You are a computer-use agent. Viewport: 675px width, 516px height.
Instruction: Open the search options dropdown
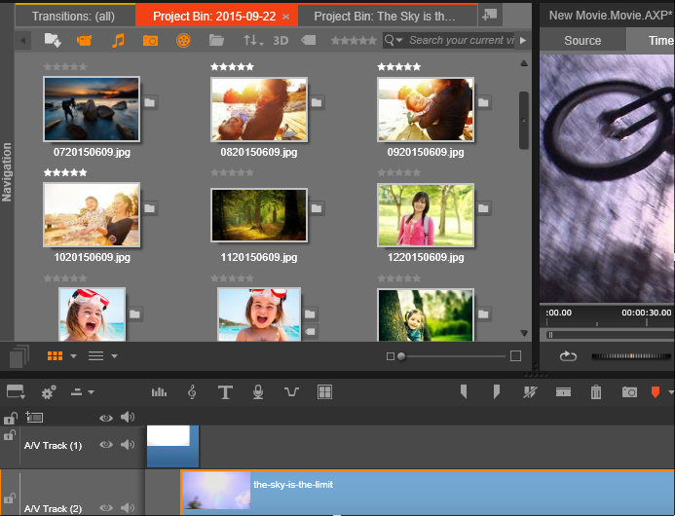tap(394, 41)
